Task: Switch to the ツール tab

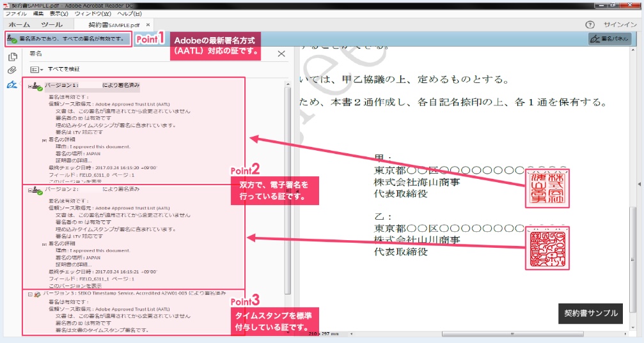Action: click(x=52, y=25)
